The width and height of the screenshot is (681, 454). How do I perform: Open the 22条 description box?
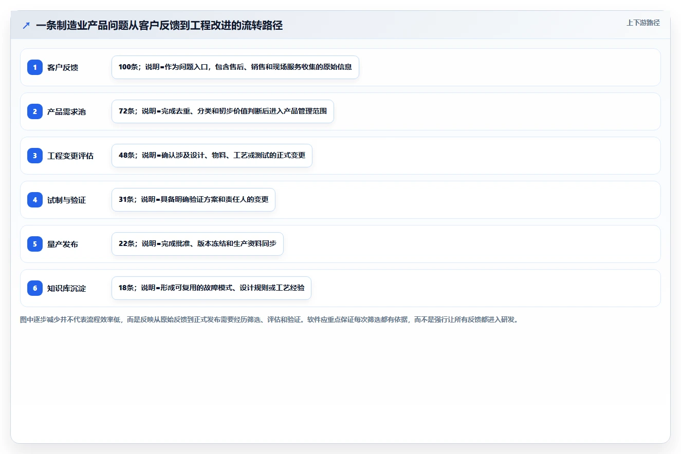coord(197,244)
